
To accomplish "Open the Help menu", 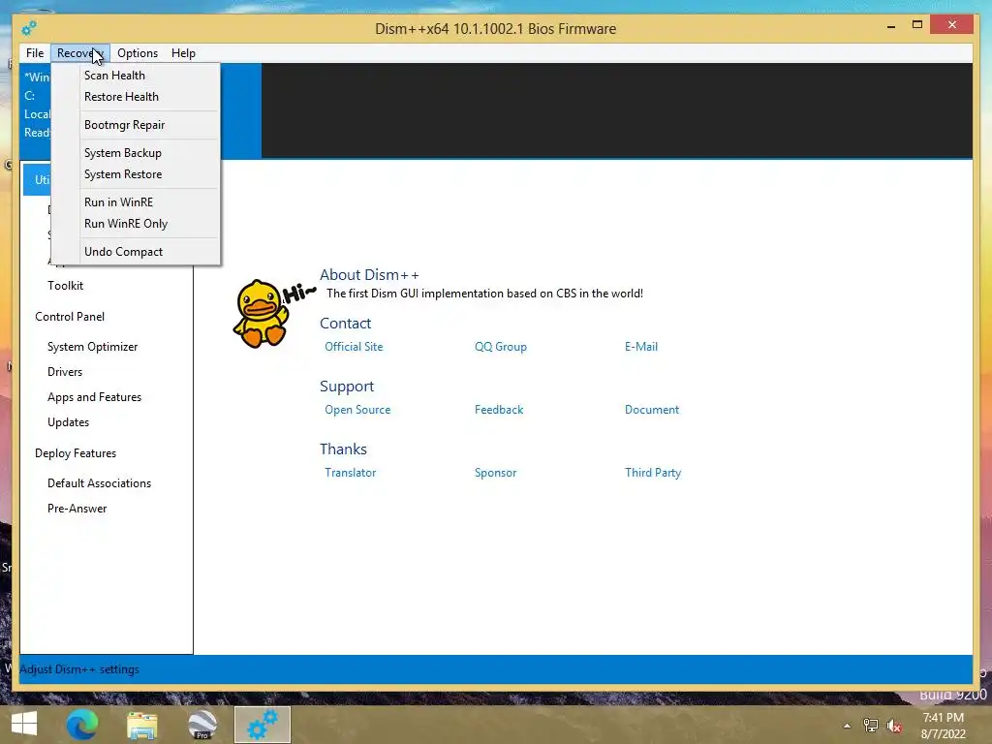I will (183, 53).
